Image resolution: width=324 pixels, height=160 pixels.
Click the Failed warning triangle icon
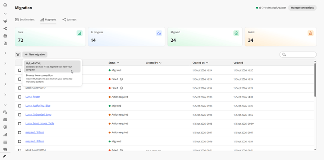click(x=311, y=33)
